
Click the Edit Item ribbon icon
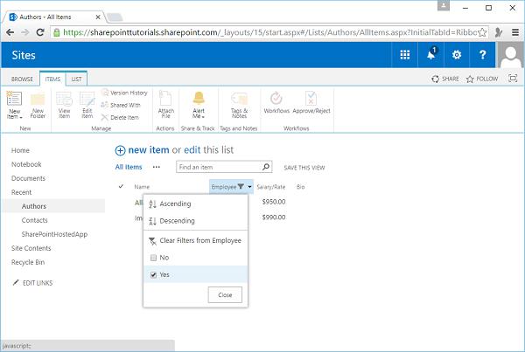pyautogui.click(x=87, y=100)
